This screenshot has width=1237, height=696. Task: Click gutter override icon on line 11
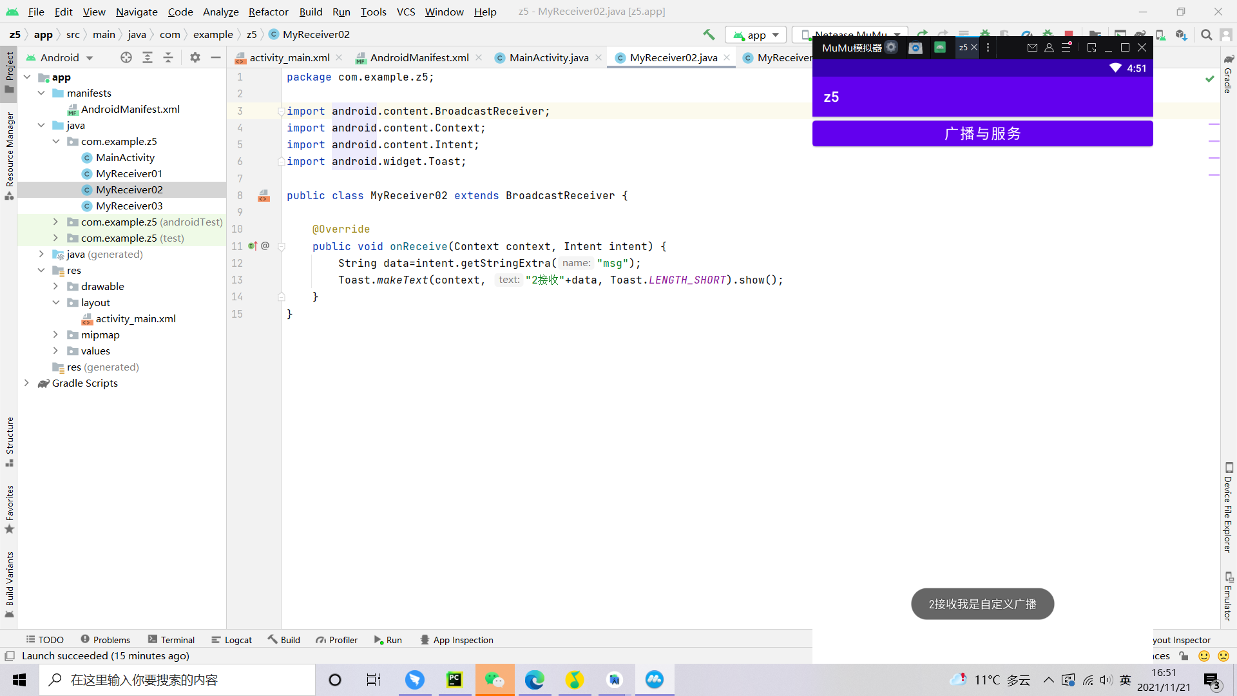pyautogui.click(x=253, y=246)
